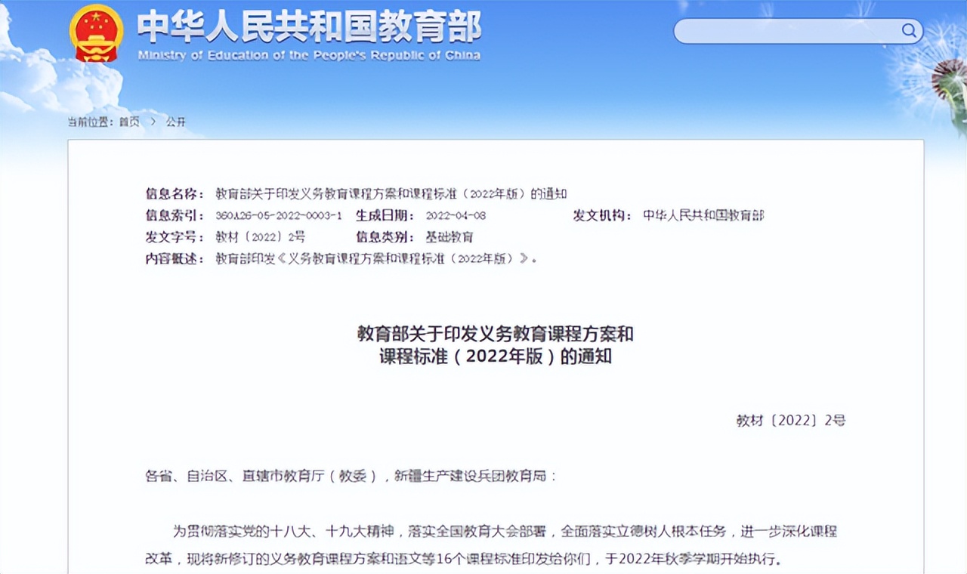Click headline second line 课程标准（2022年版）的通知
This screenshot has width=967, height=574.
(496, 356)
